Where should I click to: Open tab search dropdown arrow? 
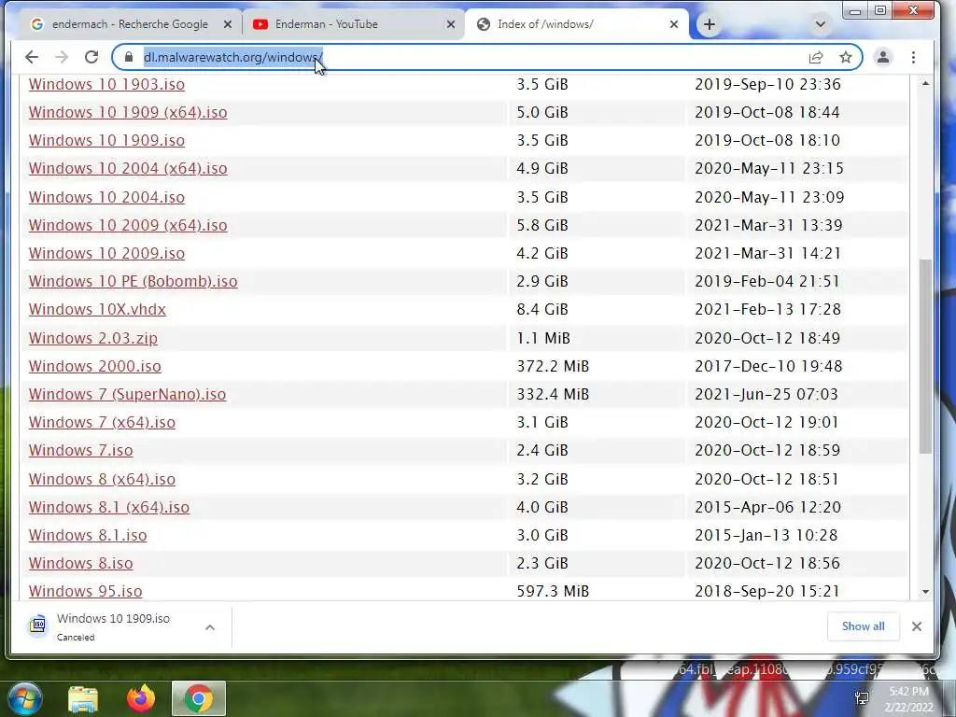(x=820, y=24)
